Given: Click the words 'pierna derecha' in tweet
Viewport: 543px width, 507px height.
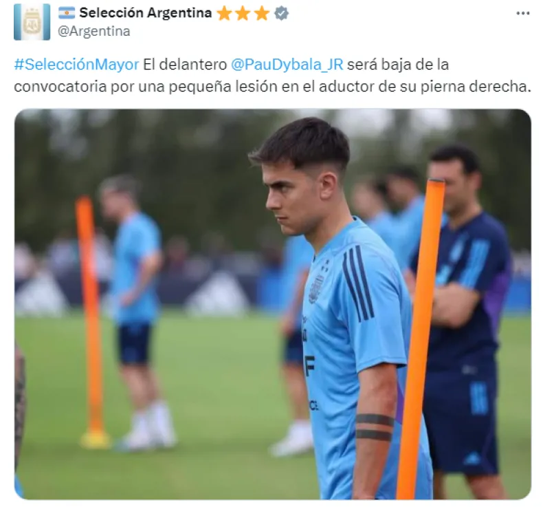Looking at the screenshot, I should tap(476, 87).
